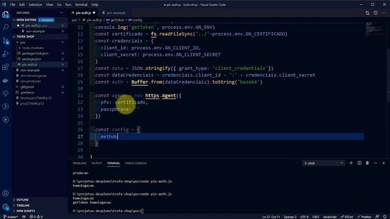Collapse the TRUFA-SHOP folder section
Screen dimensions: 390x219
(x=14, y=36)
